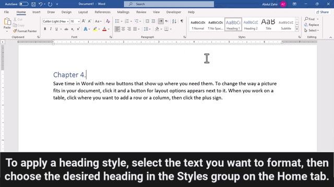
Task: Apply the yellow text highlight color
Action: point(95,29)
